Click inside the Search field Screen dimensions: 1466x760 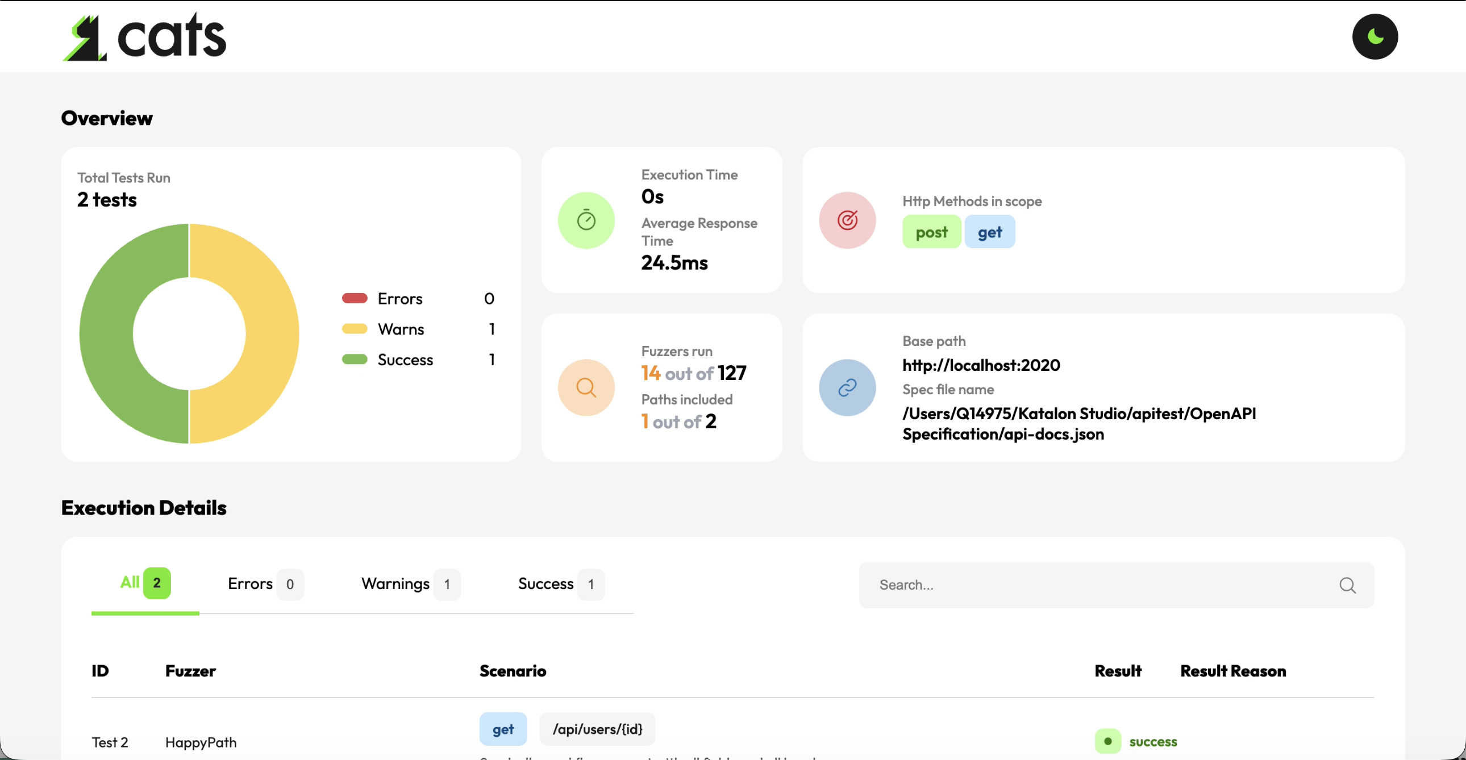click(1081, 585)
